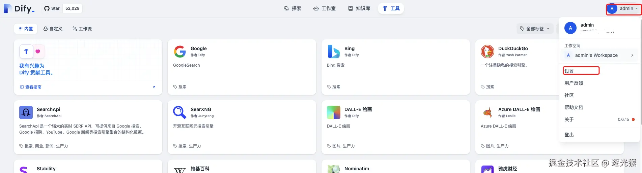Open the Google tool card title
This screenshot has height=173, width=642.
199,48
